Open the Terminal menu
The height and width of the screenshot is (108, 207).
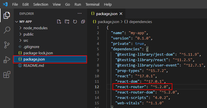click(x=92, y=5)
